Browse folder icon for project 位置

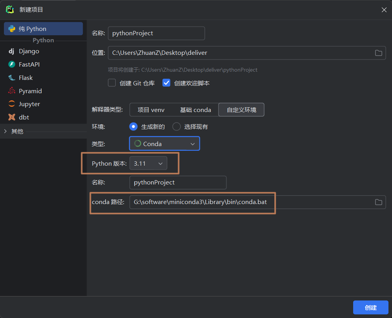[379, 53]
